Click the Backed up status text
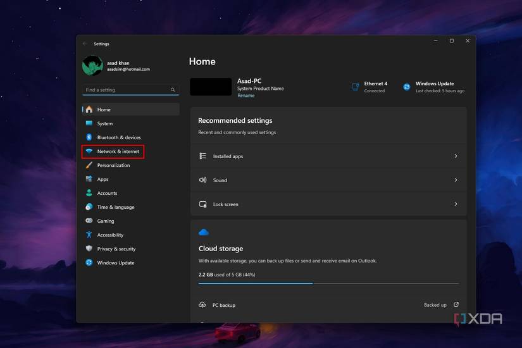Screen dimensions: 522x348 pyautogui.click(x=435, y=305)
